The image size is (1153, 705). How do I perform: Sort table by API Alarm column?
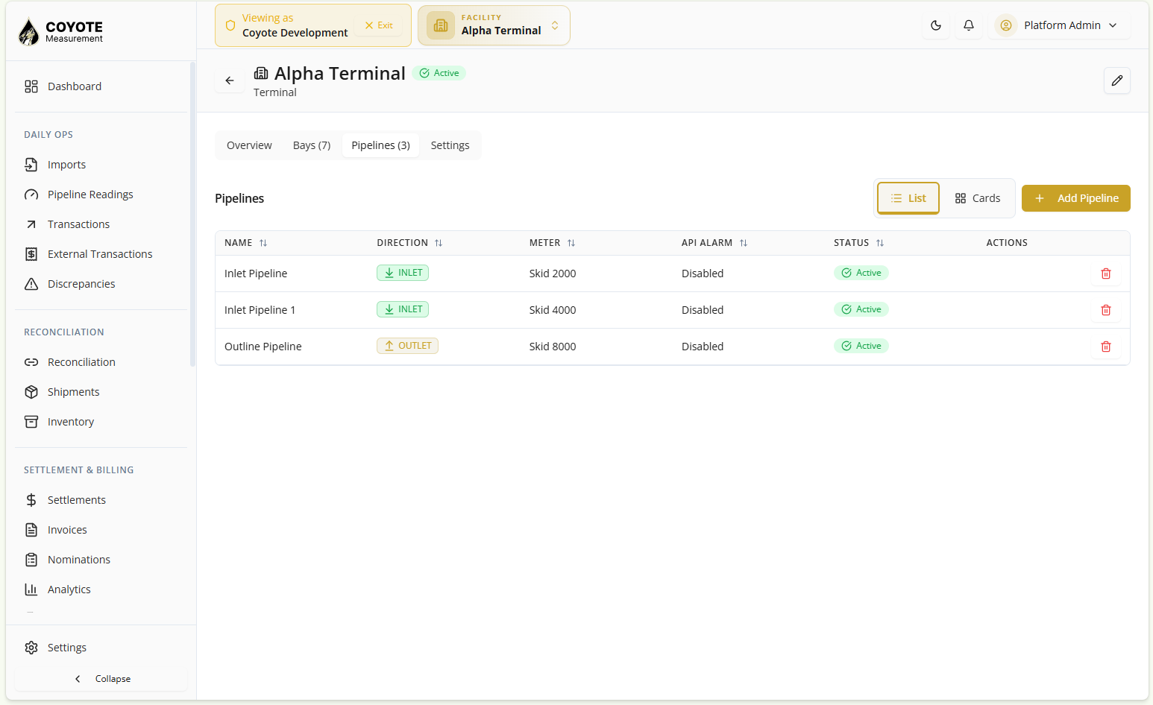pyautogui.click(x=714, y=243)
